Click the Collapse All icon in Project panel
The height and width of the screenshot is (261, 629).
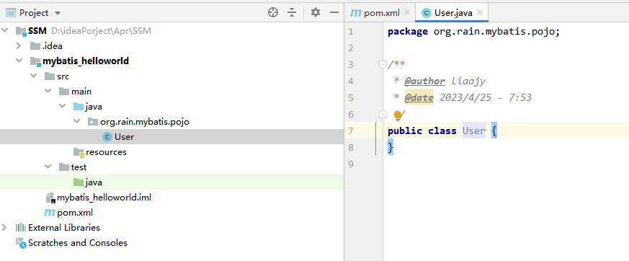(292, 13)
